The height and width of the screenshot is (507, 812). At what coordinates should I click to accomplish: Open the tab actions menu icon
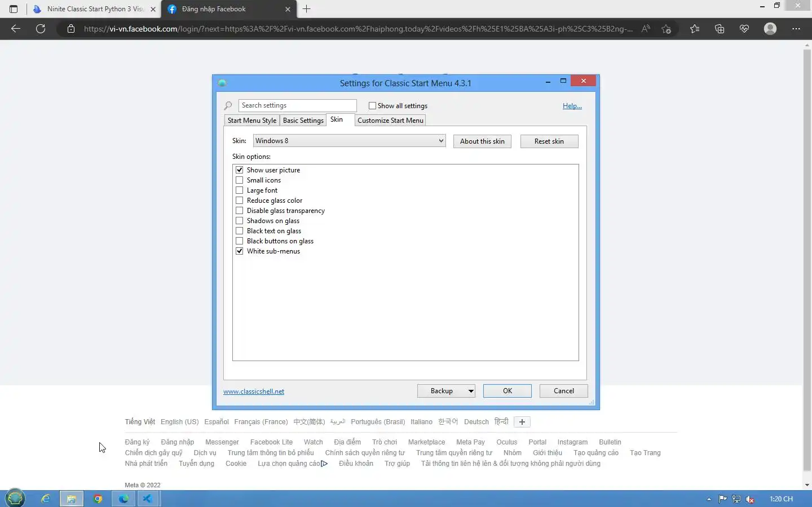[x=14, y=9]
